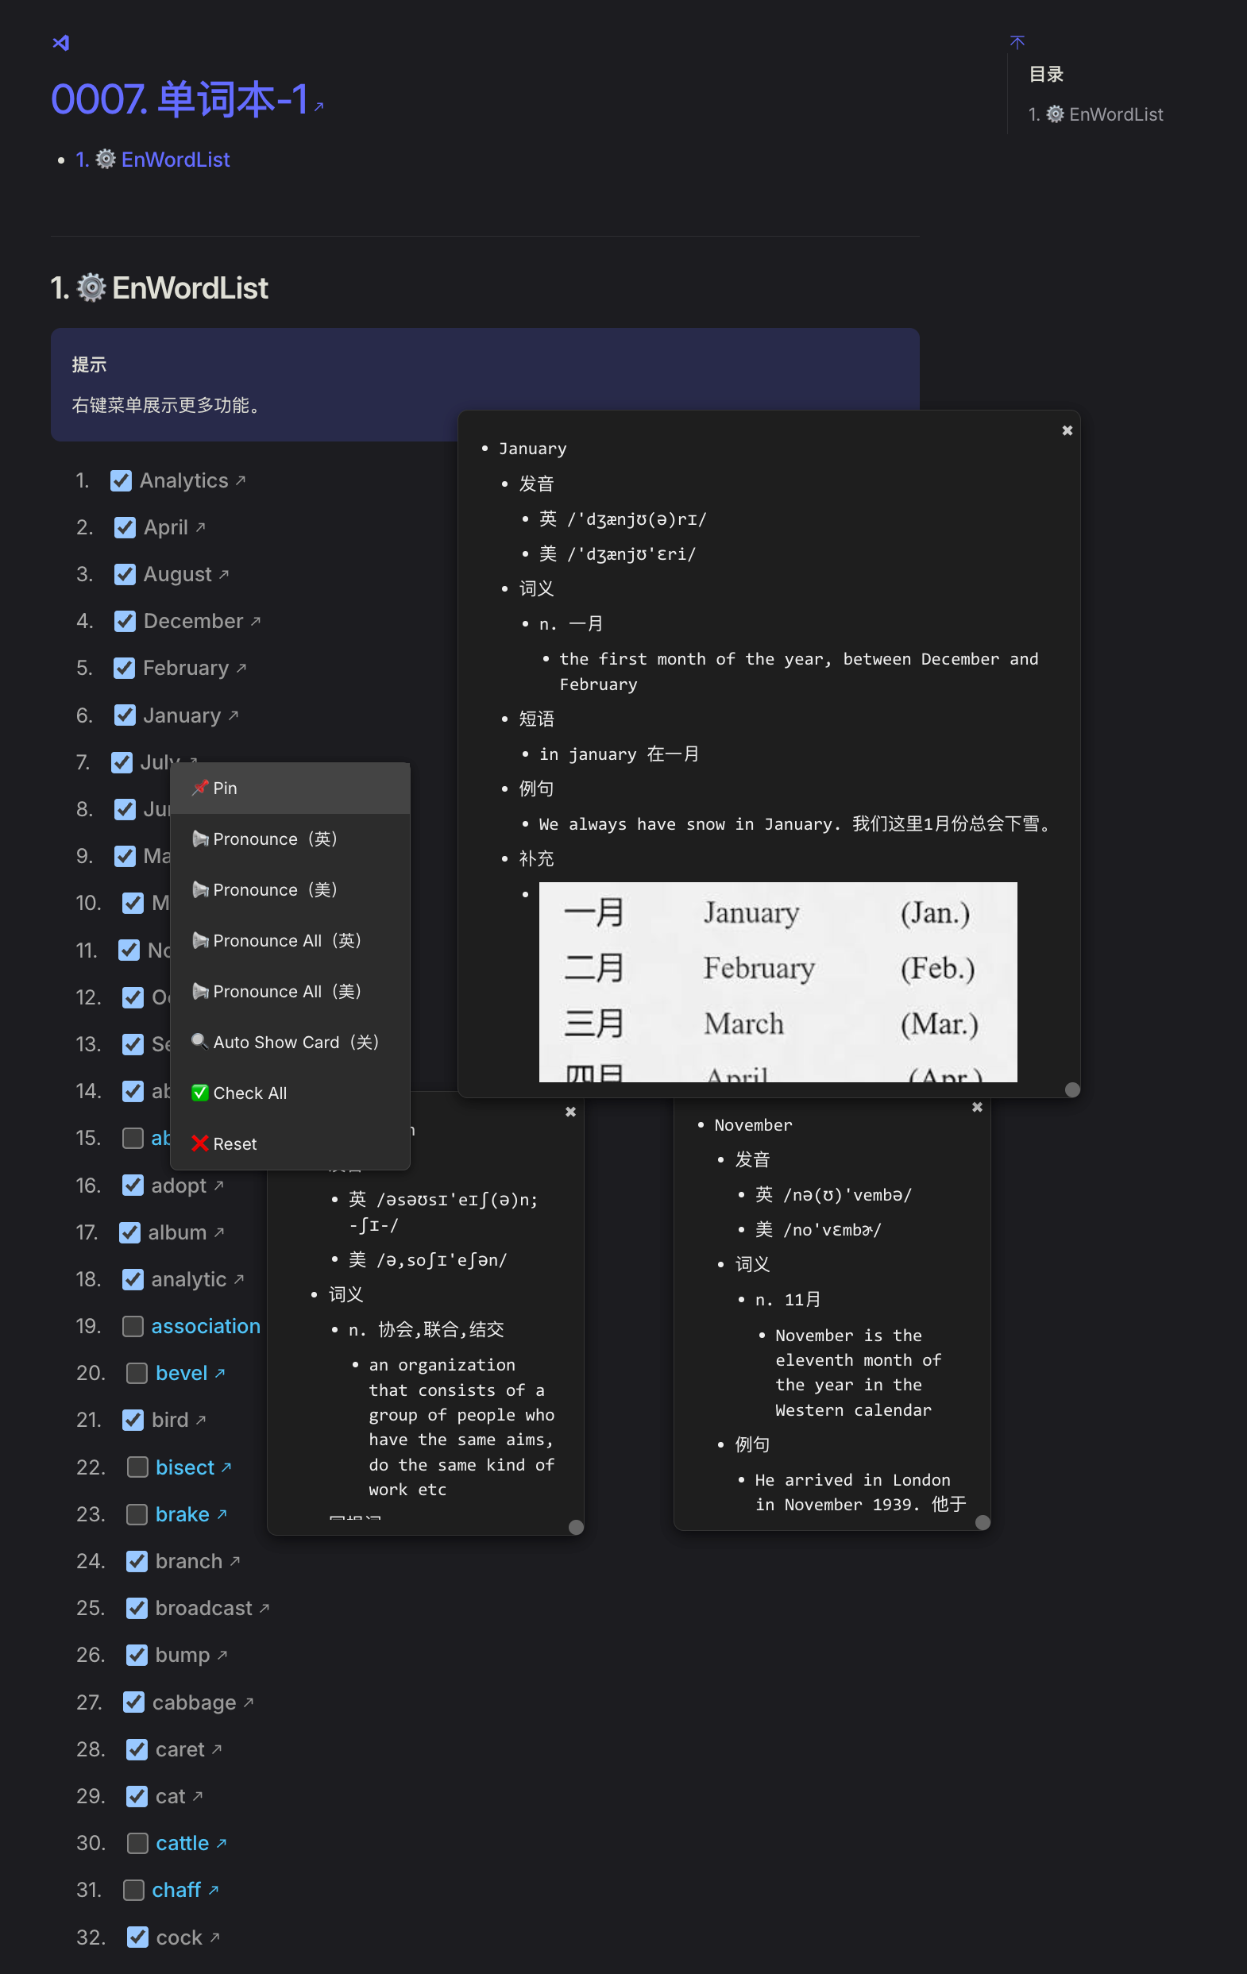Screen dimensions: 1247x1974
Task: Select Reset in the context menu
Action: pyautogui.click(x=234, y=1143)
